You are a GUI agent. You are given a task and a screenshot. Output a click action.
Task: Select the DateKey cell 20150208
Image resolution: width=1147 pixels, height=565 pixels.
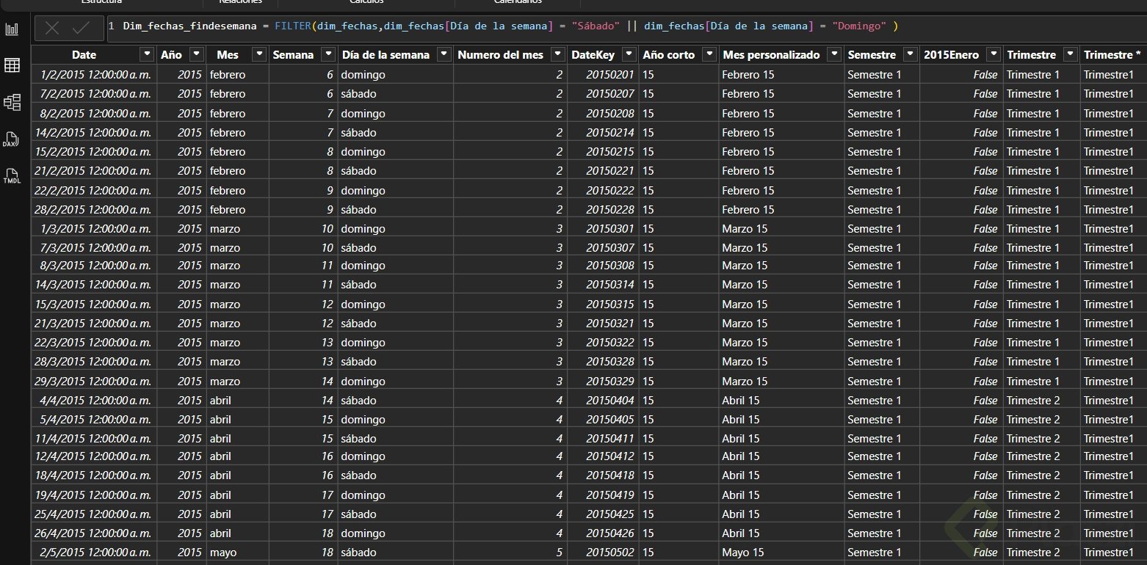pyautogui.click(x=603, y=113)
